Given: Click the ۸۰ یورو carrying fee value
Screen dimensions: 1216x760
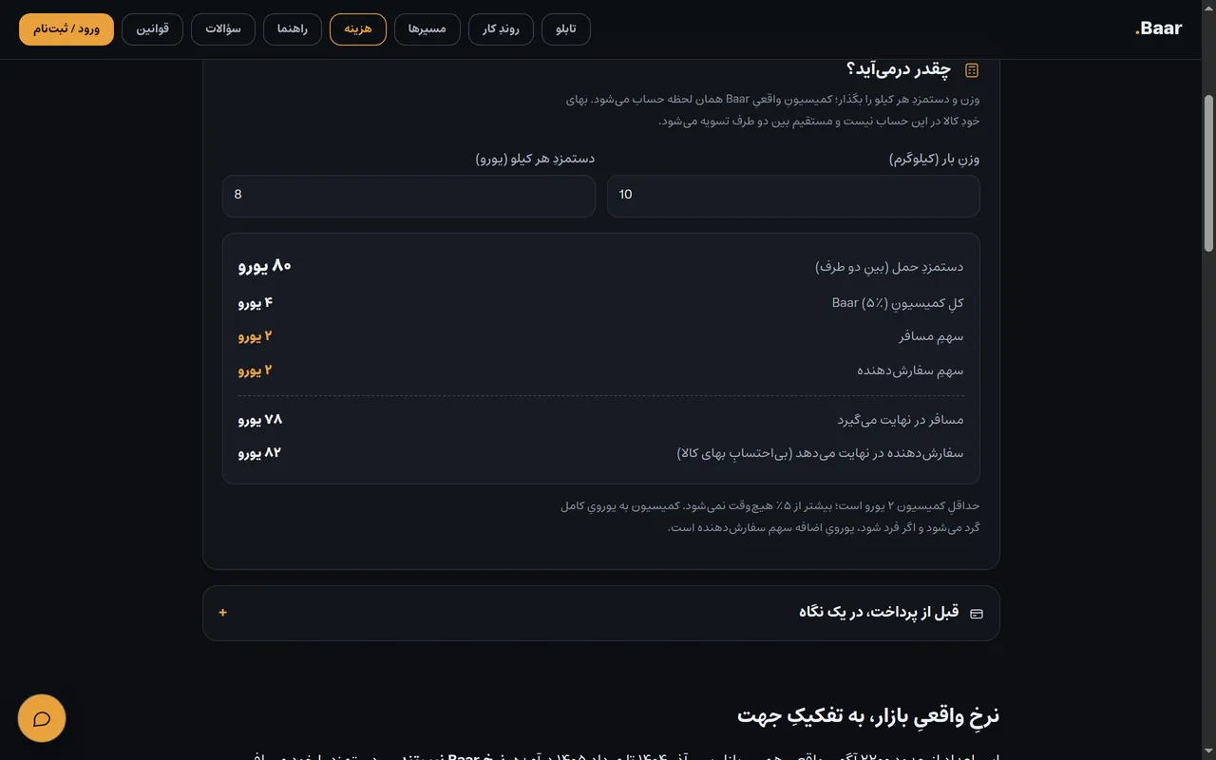Looking at the screenshot, I should 264,266.
